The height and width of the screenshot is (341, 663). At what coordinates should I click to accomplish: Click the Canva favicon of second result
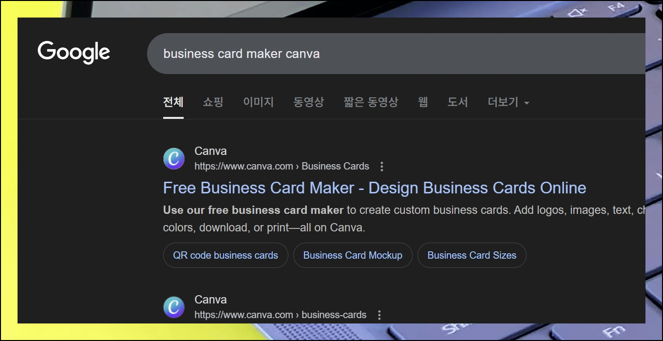[174, 307]
